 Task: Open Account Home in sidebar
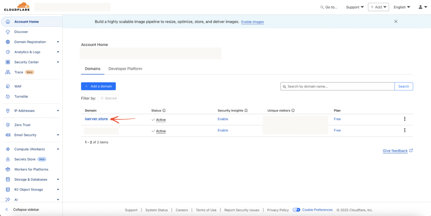(31, 22)
